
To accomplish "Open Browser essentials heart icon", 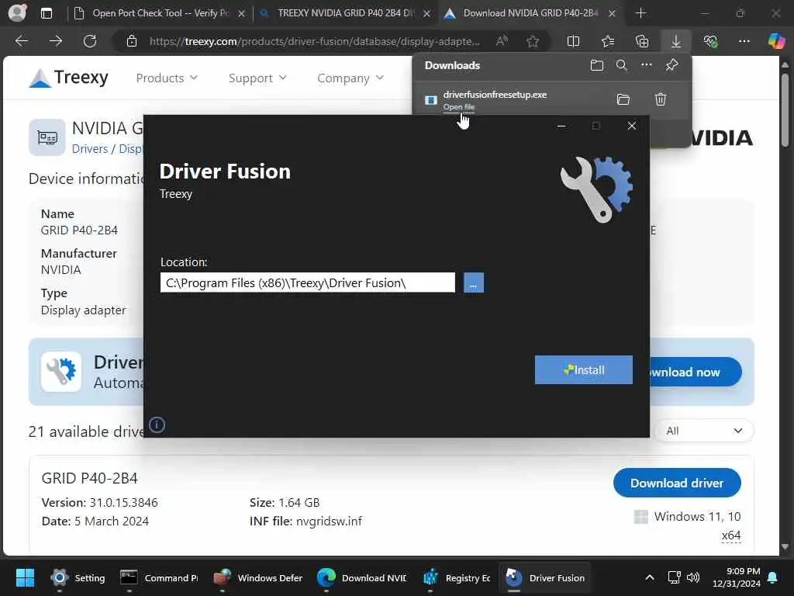I will coord(710,41).
